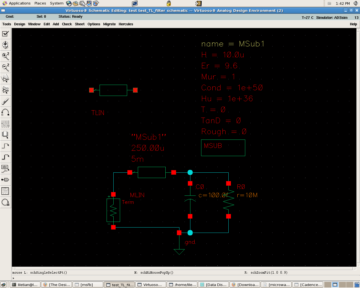Expand the Hercules menu
This screenshot has height=288, width=360.
click(126, 24)
